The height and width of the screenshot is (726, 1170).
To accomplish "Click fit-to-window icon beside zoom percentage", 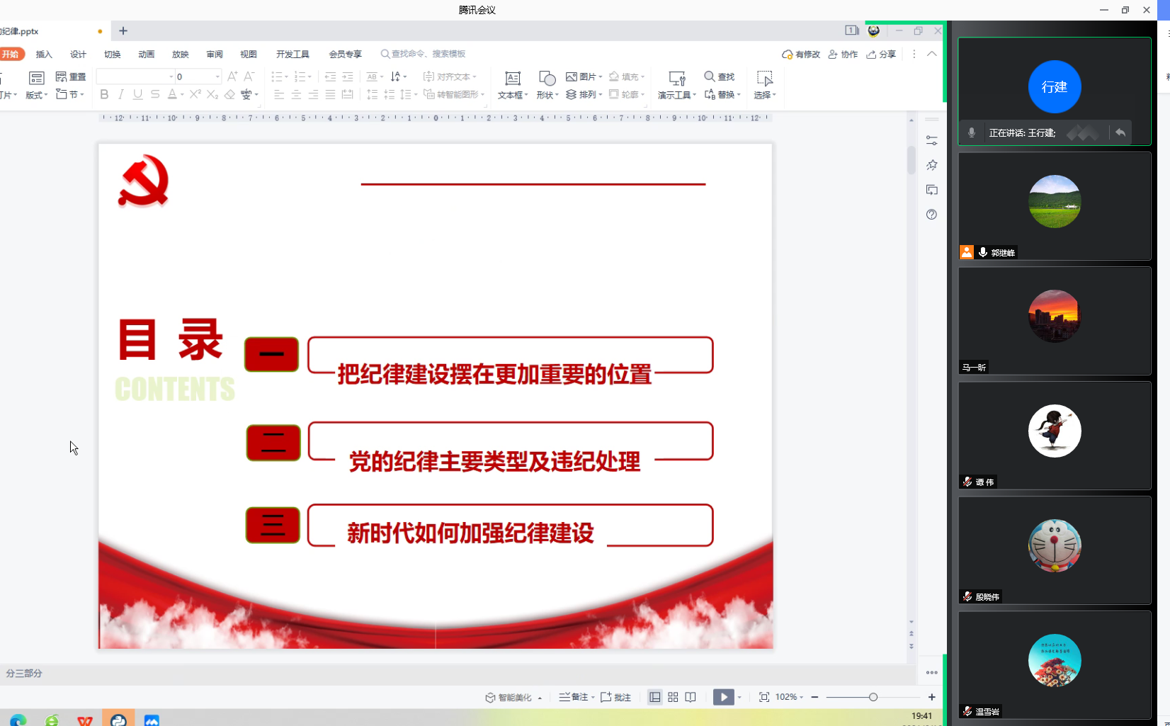I will 764,697.
